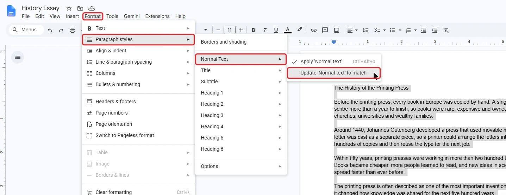Click the Google Docs home logo
Screen dimensions: 506x195
(11, 11)
